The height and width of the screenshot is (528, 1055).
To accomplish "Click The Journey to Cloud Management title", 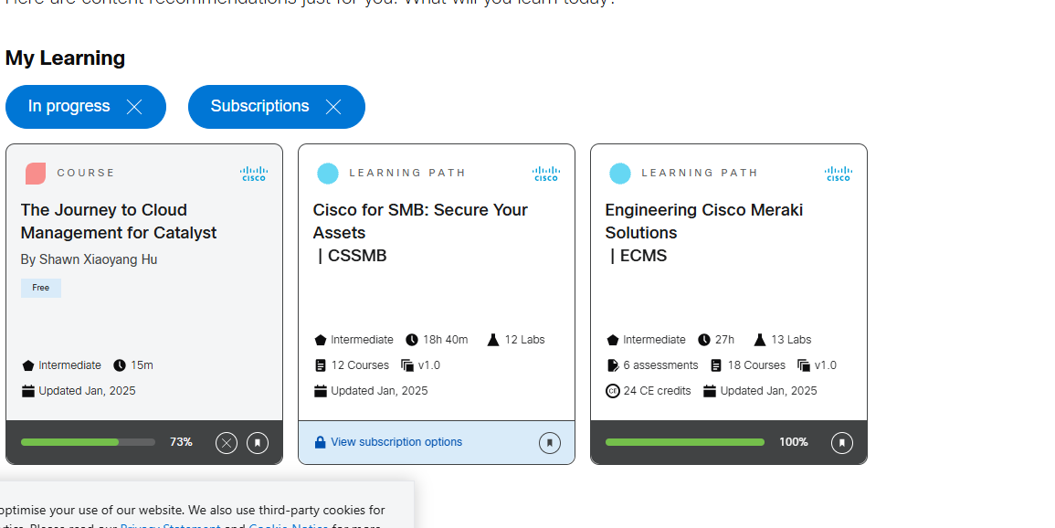I will click(x=119, y=221).
